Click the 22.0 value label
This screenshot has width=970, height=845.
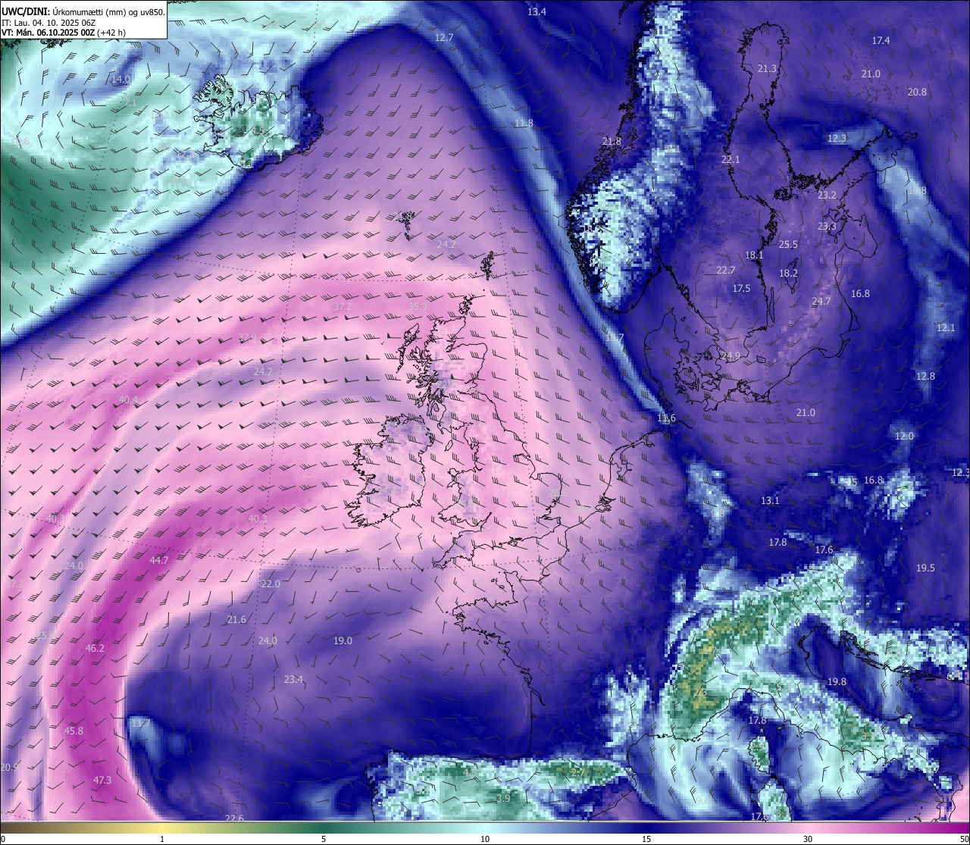(271, 584)
